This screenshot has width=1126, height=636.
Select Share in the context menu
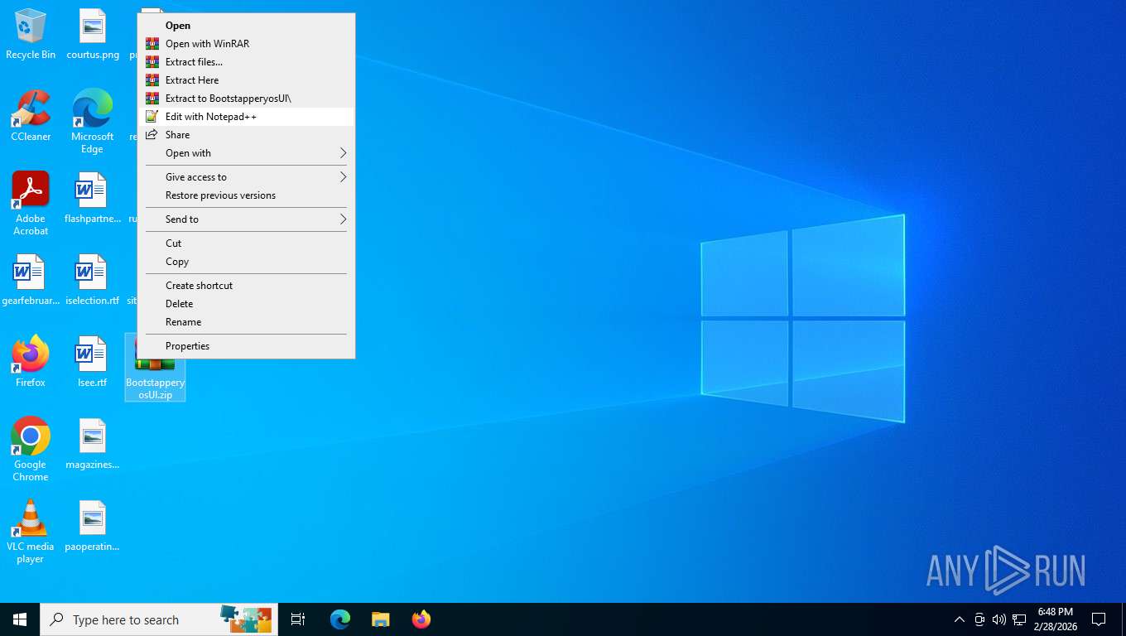[x=246, y=135]
